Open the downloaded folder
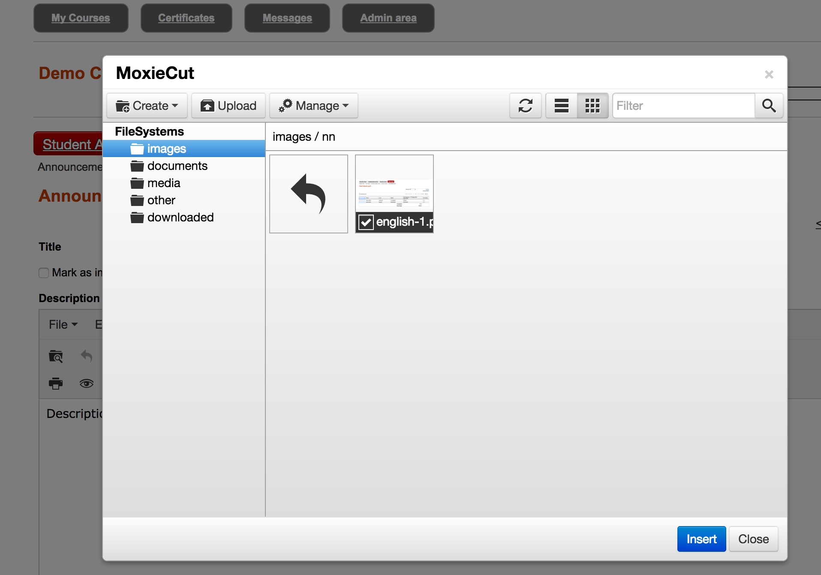This screenshot has height=575, width=821. (x=180, y=218)
